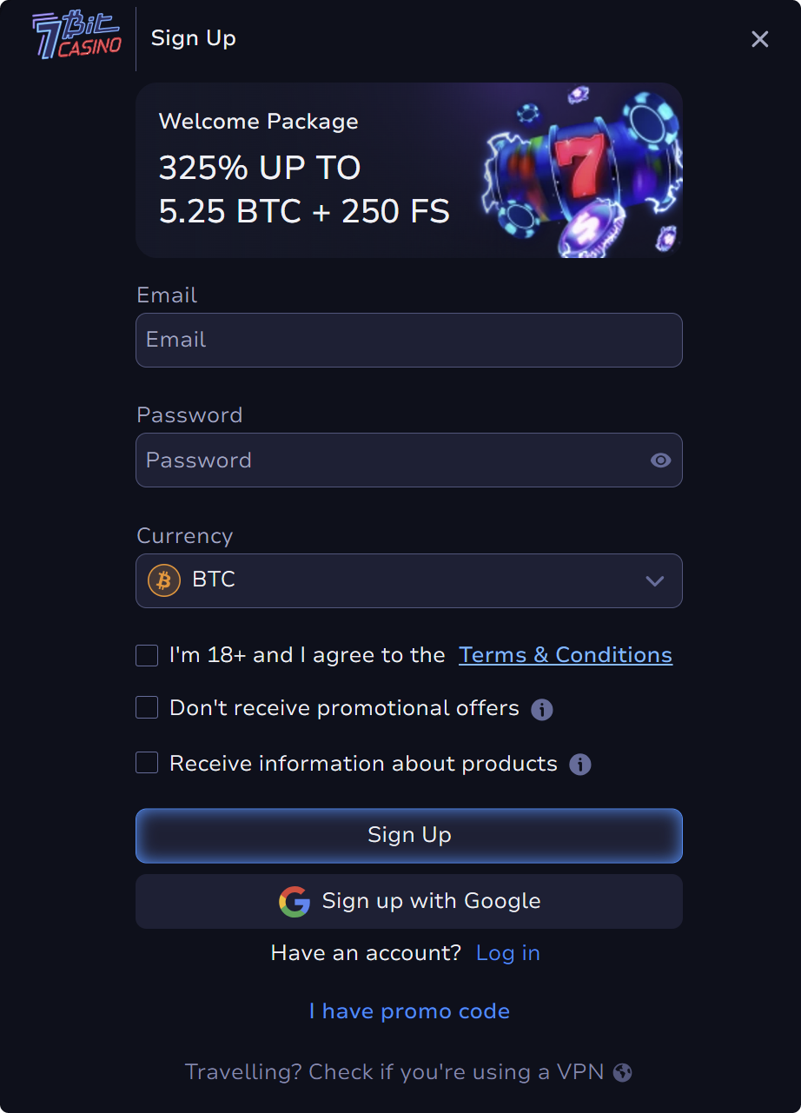801x1113 pixels.
Task: Open info icon for promotional offers
Action: [x=542, y=710]
